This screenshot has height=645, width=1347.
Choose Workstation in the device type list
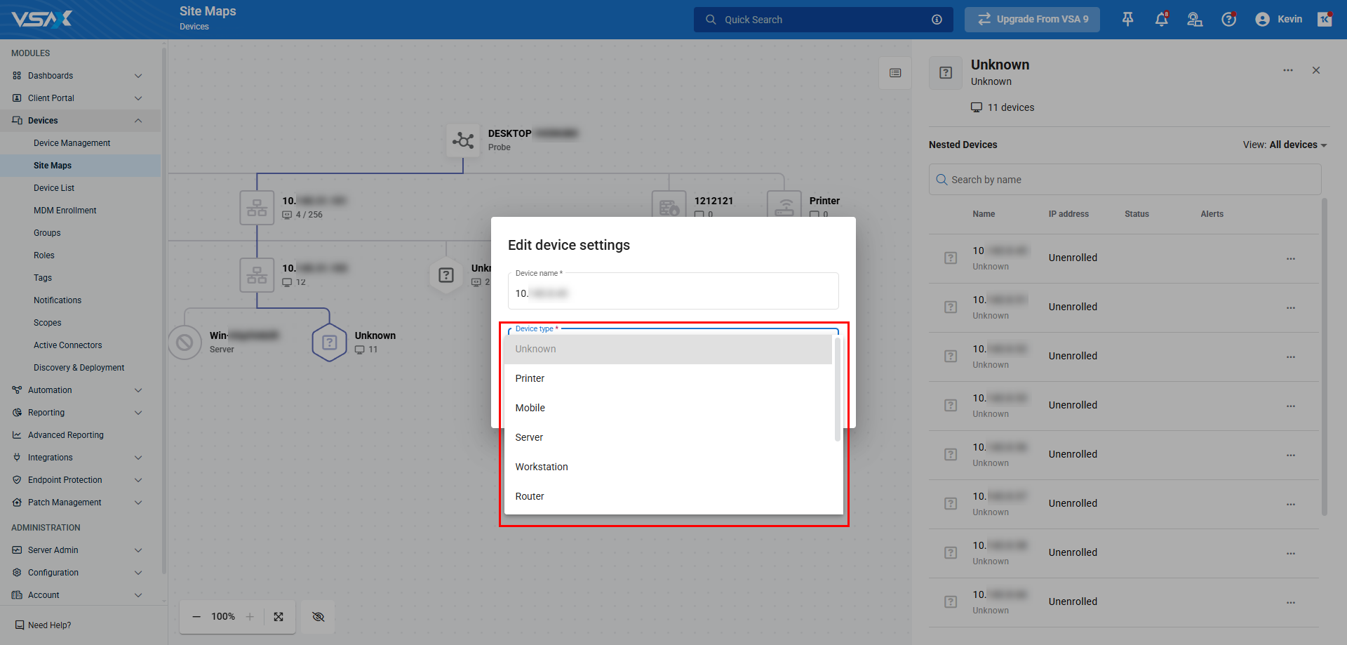pyautogui.click(x=541, y=467)
